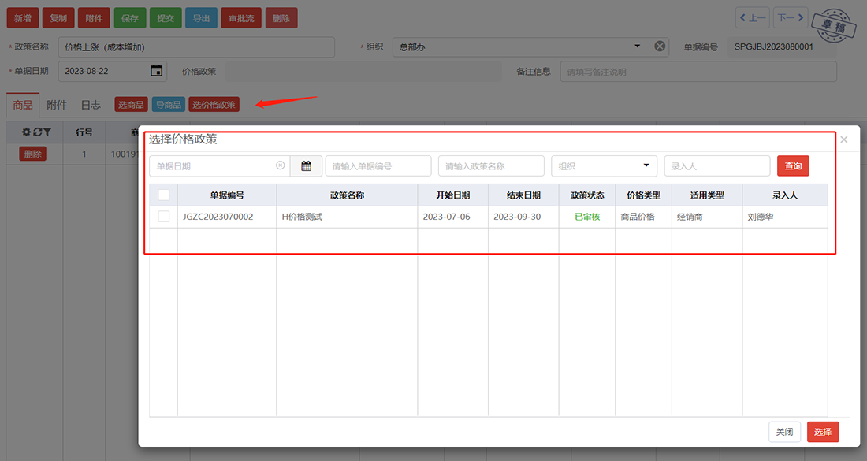Viewport: 867px width, 461px height.
Task: Check the row JGZC2023070002
Action: [x=164, y=216]
